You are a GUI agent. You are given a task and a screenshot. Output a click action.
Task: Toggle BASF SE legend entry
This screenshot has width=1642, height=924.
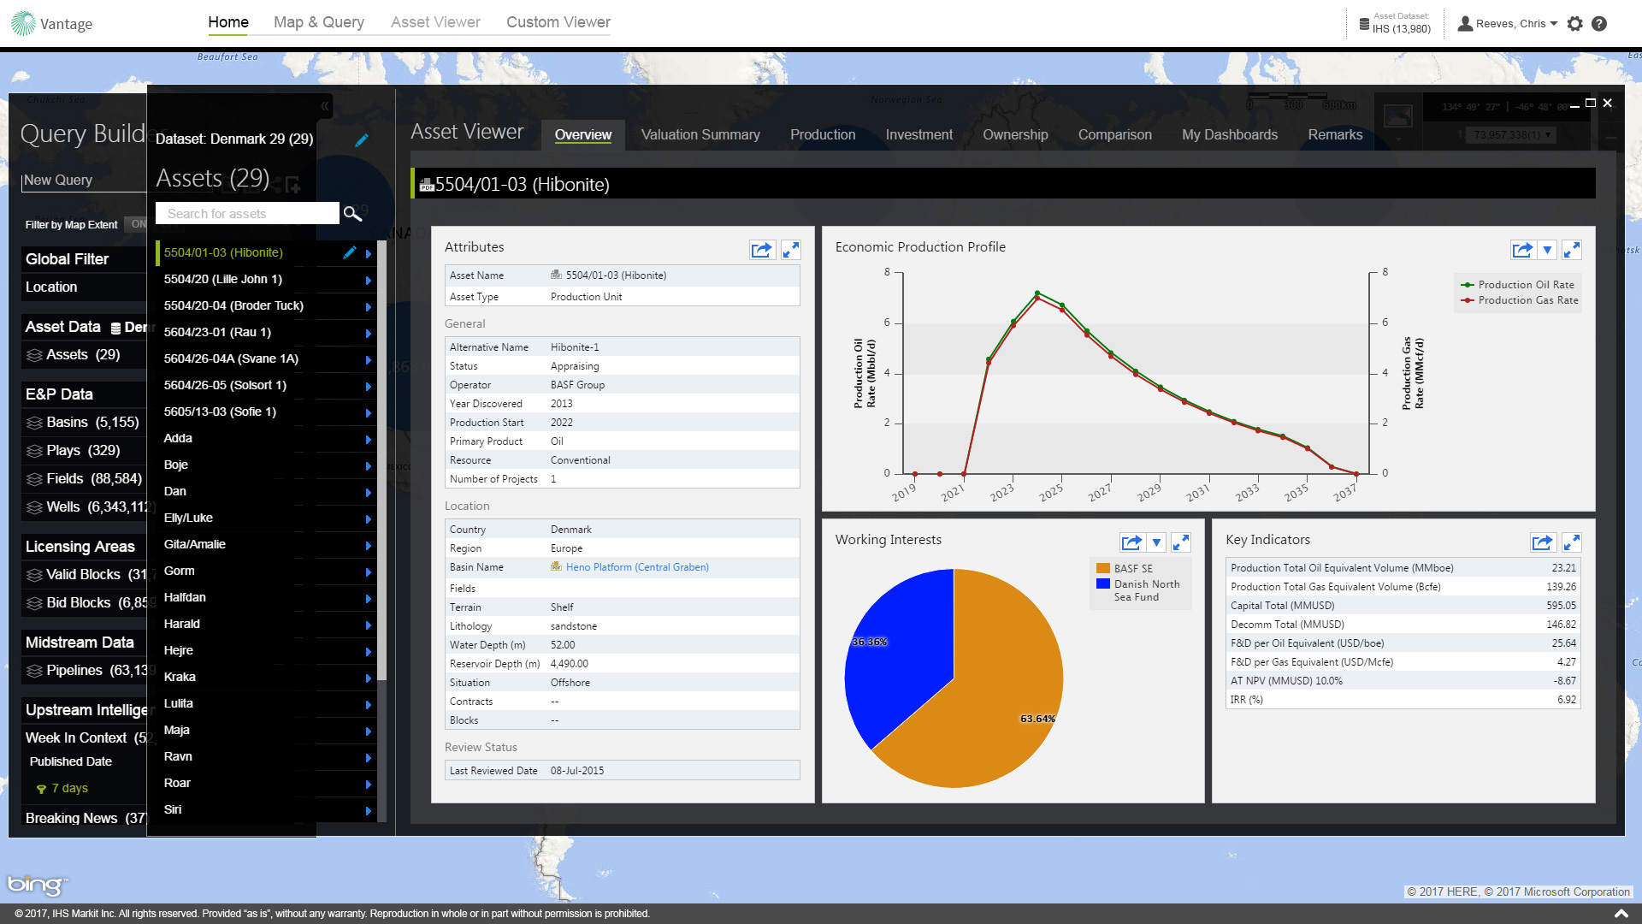(1125, 569)
